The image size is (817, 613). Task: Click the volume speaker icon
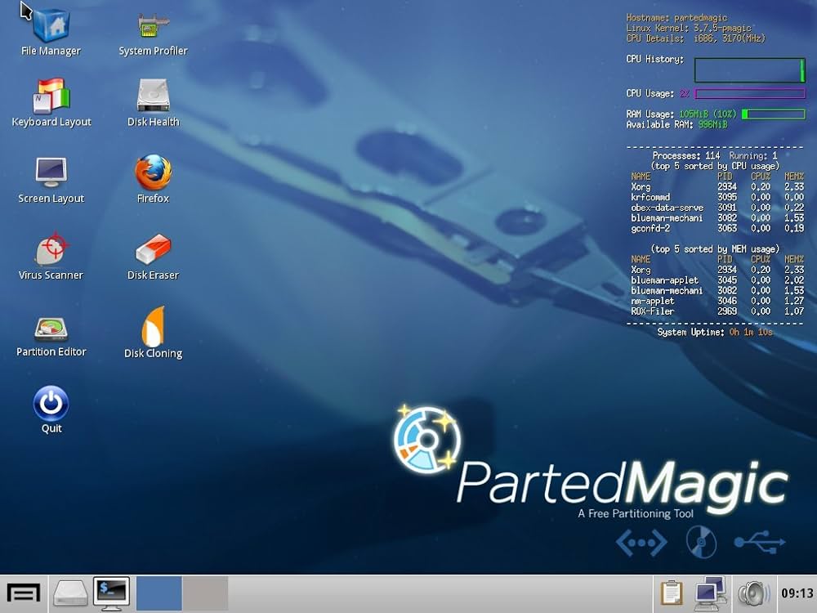pos(753,593)
